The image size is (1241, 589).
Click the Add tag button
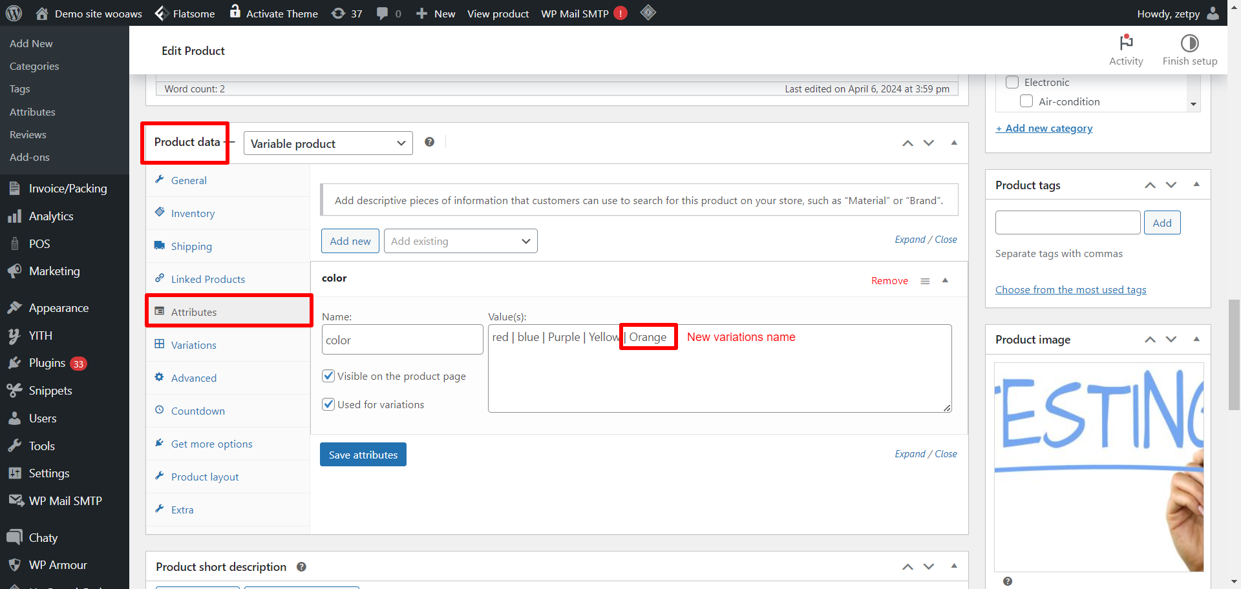1162,223
